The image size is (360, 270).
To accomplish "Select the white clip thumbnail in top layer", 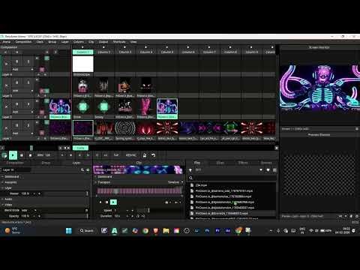I will click(83, 64).
